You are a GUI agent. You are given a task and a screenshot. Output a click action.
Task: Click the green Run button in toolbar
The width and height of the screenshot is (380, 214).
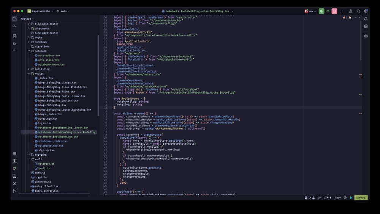click(321, 11)
